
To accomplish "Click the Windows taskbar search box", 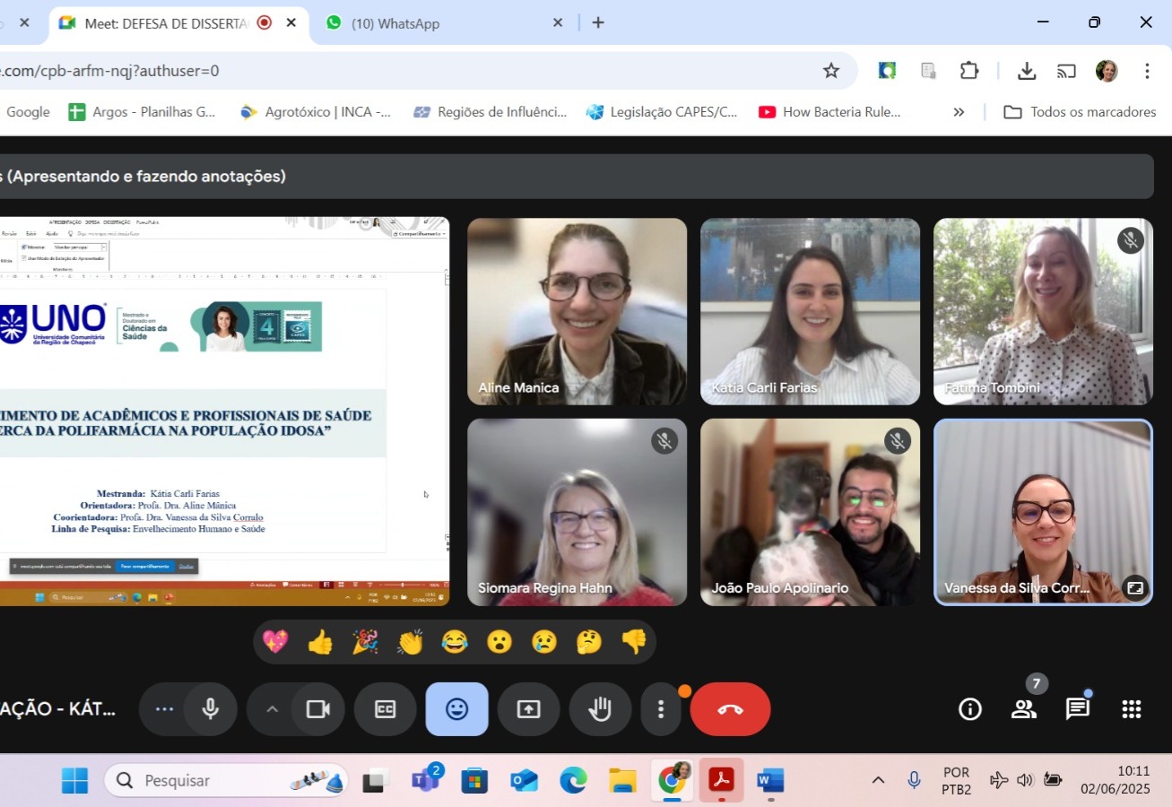I will tap(226, 781).
